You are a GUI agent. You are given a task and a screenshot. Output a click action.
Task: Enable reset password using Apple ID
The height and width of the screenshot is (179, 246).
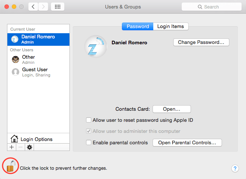89,120
